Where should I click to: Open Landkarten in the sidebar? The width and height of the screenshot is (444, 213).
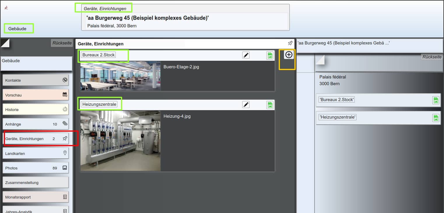pos(36,153)
